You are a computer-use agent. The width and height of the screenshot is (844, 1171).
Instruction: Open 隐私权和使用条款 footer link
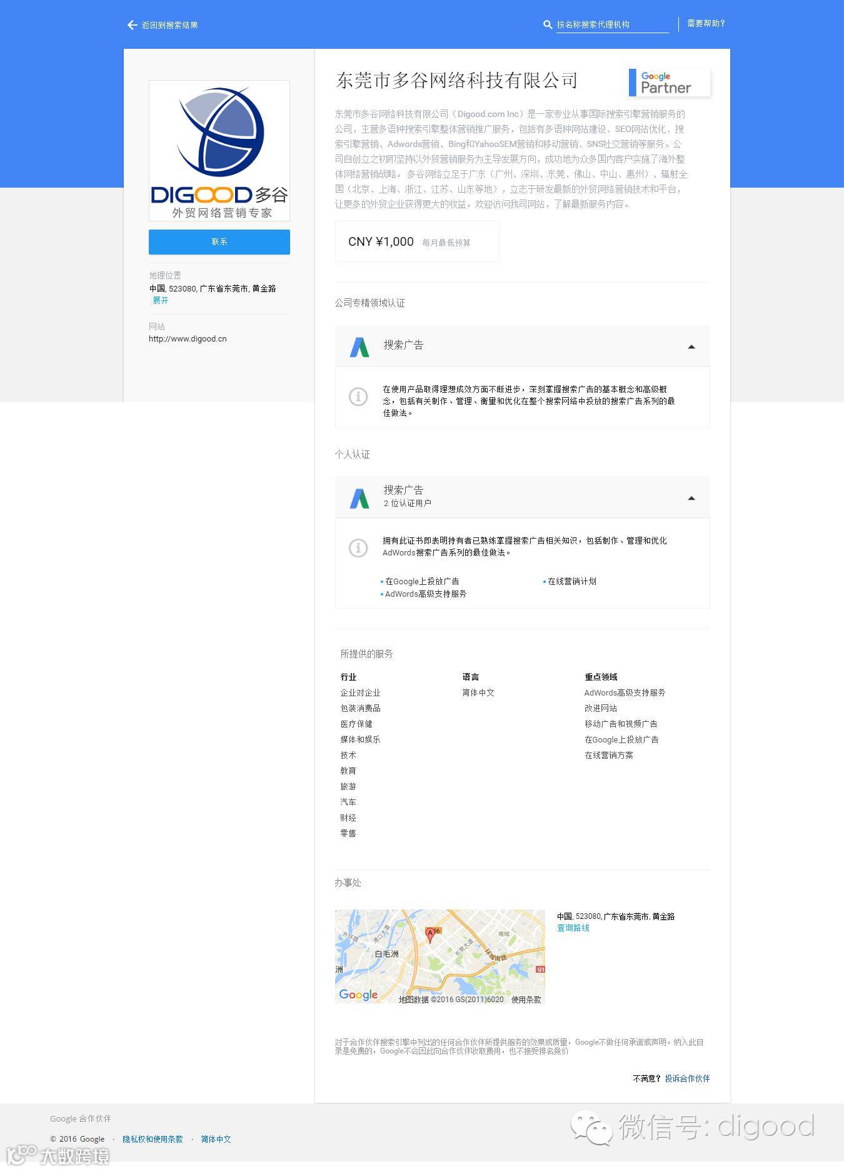point(153,1139)
